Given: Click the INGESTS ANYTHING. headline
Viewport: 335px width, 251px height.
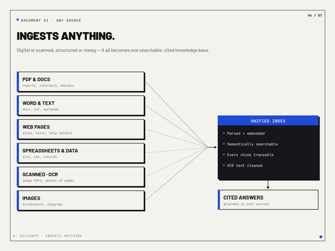Looking at the screenshot, I should [x=66, y=36].
